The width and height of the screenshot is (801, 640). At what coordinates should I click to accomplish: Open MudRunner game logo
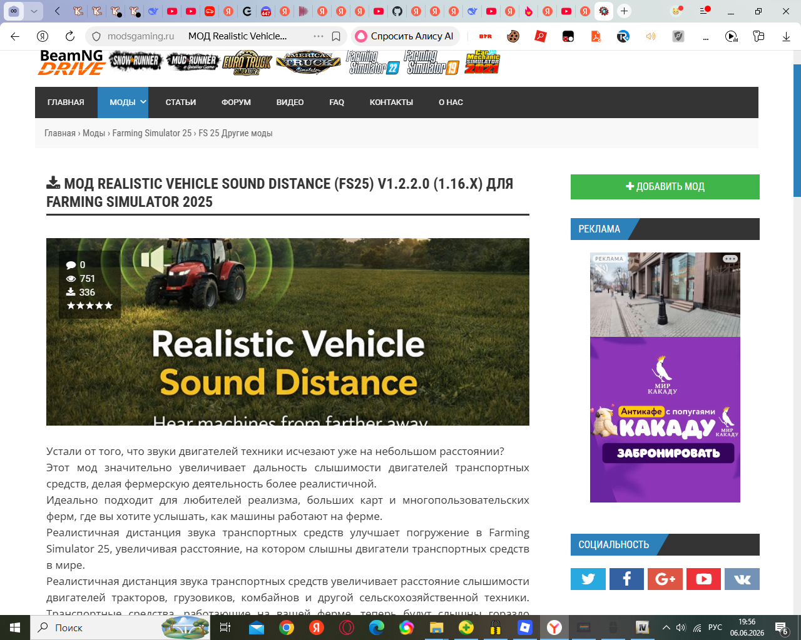(x=193, y=61)
